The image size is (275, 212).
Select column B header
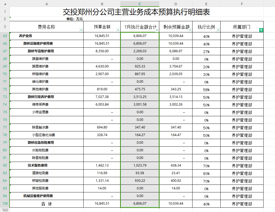click(102, 4)
